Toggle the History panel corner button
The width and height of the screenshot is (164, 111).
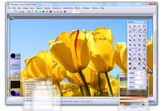(51, 79)
